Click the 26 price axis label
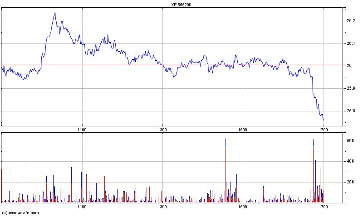The height and width of the screenshot is (216, 363). pos(349,66)
